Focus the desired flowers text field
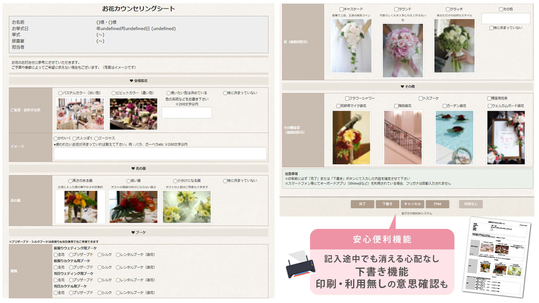This screenshot has width=539, height=303. (160, 154)
